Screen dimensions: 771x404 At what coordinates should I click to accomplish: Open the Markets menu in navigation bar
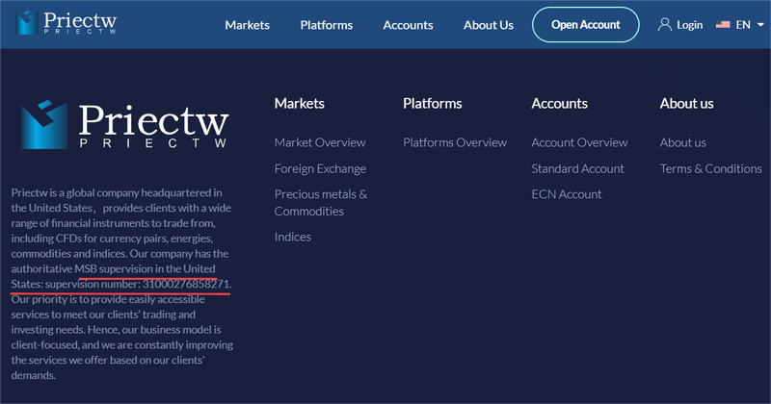(x=248, y=25)
